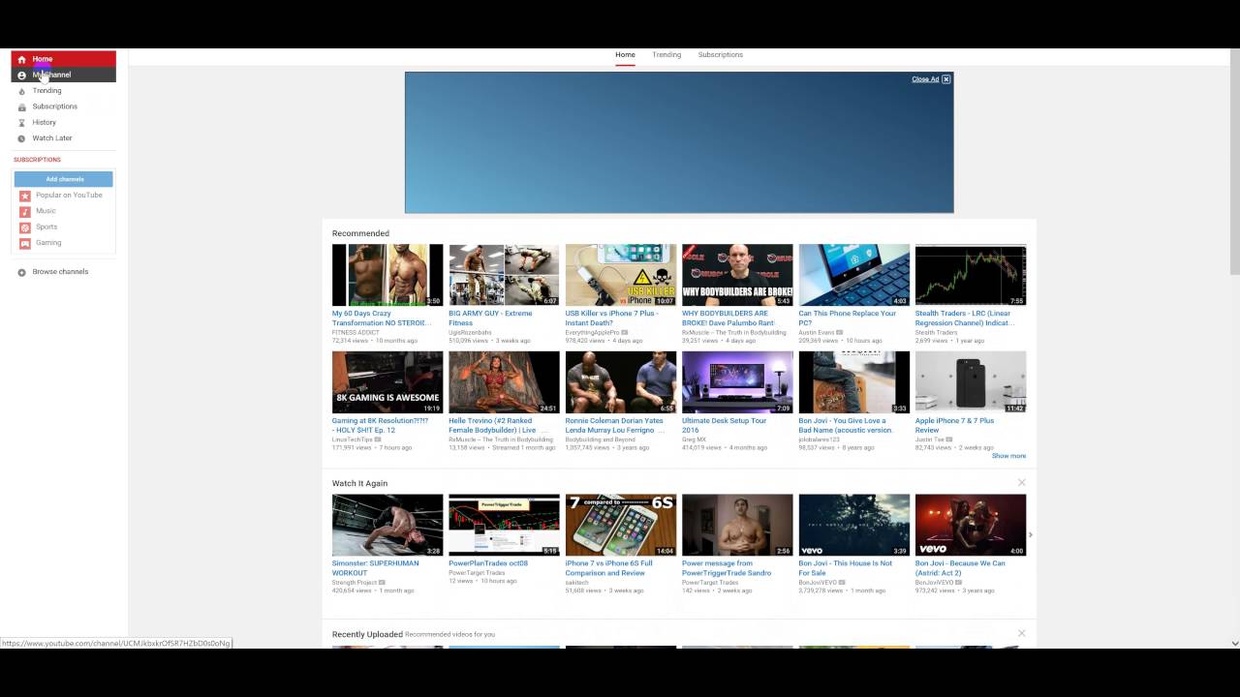
Task: Open Popular on YouTube subscription
Action: click(69, 196)
